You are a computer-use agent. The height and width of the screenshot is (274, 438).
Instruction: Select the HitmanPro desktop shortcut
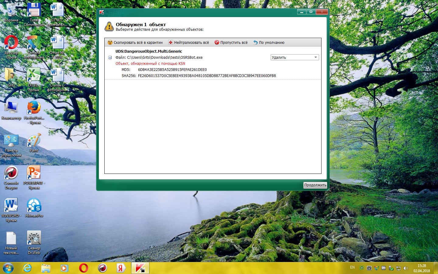point(34,208)
